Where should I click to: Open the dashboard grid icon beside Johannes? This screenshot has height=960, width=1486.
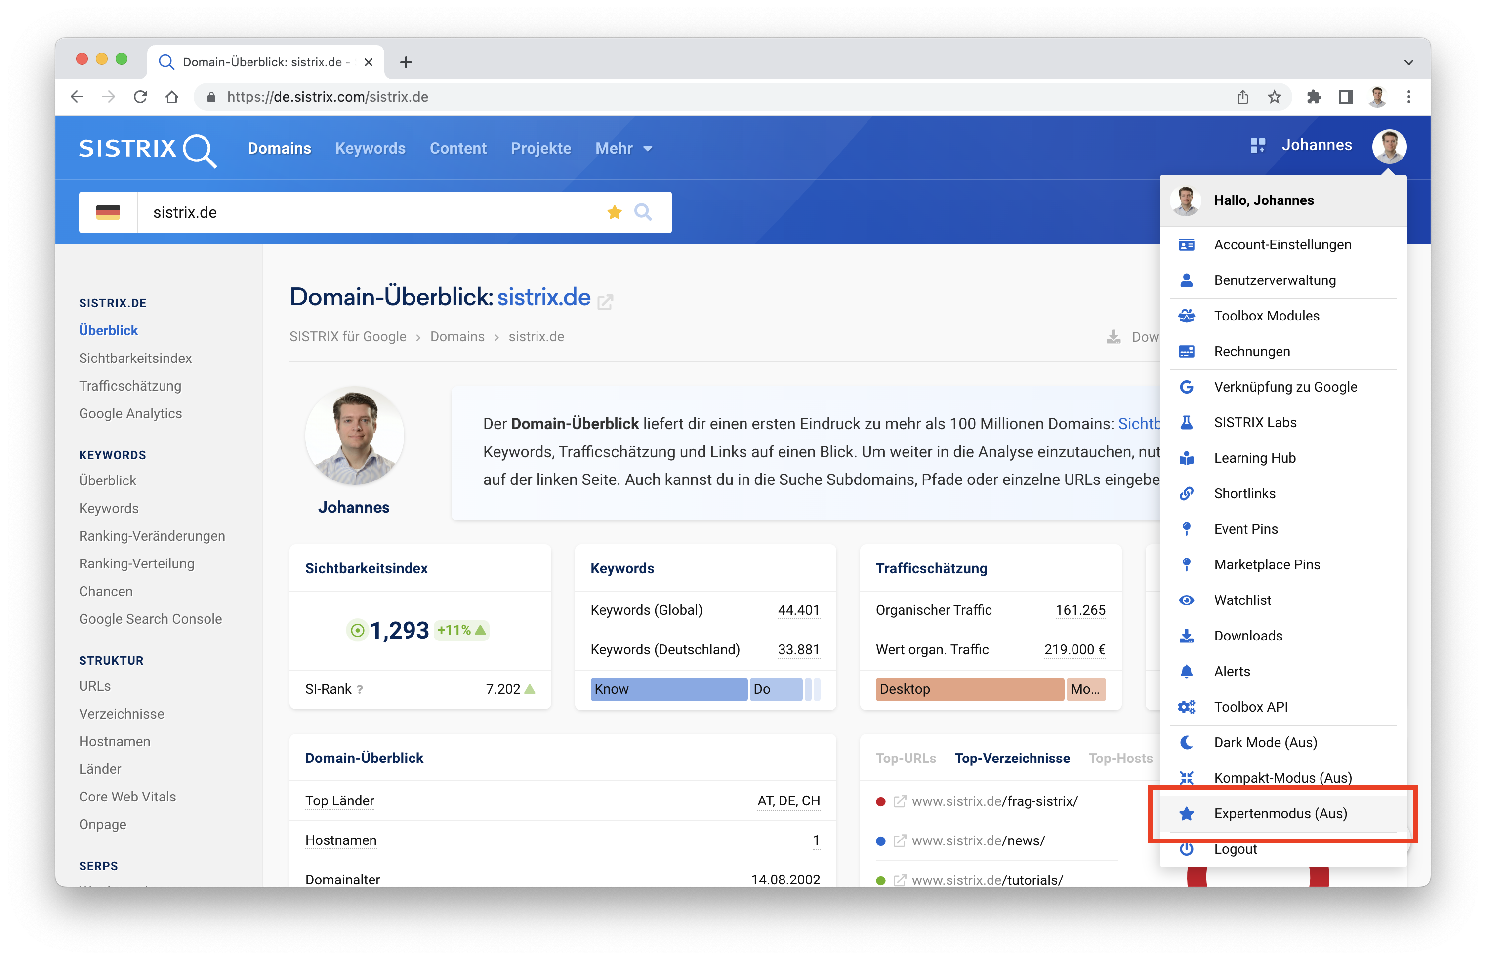pos(1257,145)
